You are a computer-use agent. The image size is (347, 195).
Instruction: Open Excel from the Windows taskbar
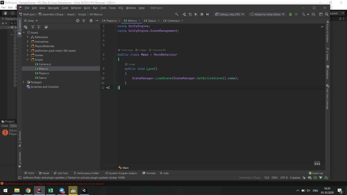pyautogui.click(x=50, y=190)
